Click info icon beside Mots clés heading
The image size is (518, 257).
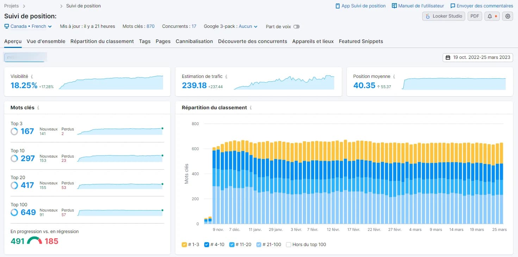38,108
